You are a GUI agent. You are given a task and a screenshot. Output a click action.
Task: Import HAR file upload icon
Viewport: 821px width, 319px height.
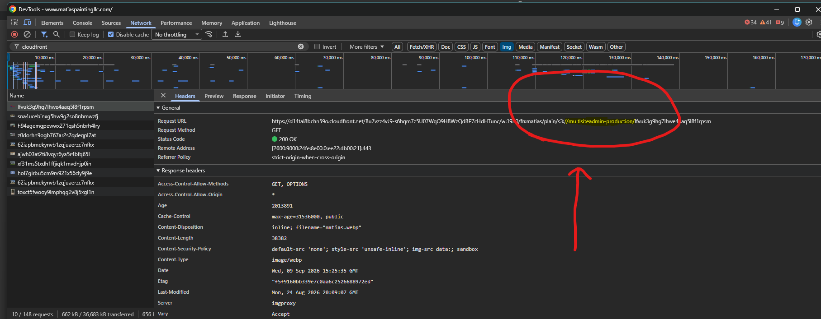pyautogui.click(x=225, y=34)
